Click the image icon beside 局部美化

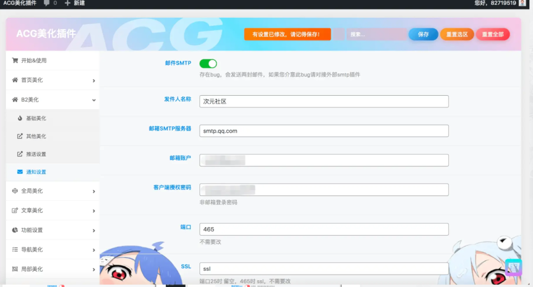point(15,269)
